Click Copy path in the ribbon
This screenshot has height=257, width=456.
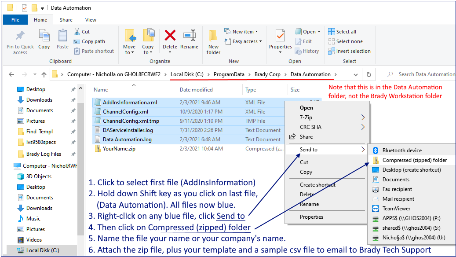click(89, 41)
